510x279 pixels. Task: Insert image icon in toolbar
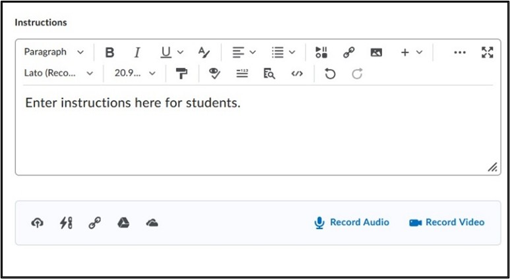pyautogui.click(x=376, y=52)
